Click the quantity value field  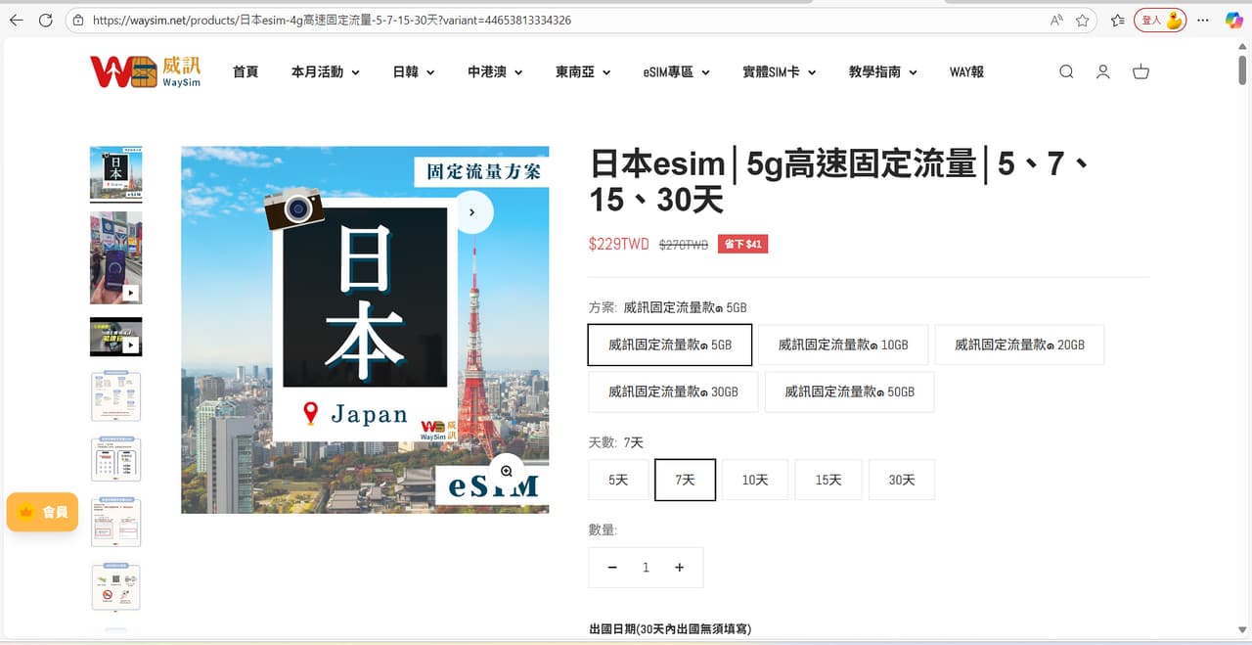(x=646, y=568)
